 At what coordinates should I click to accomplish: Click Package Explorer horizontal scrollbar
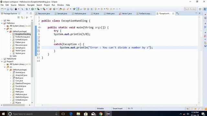click(14, 105)
